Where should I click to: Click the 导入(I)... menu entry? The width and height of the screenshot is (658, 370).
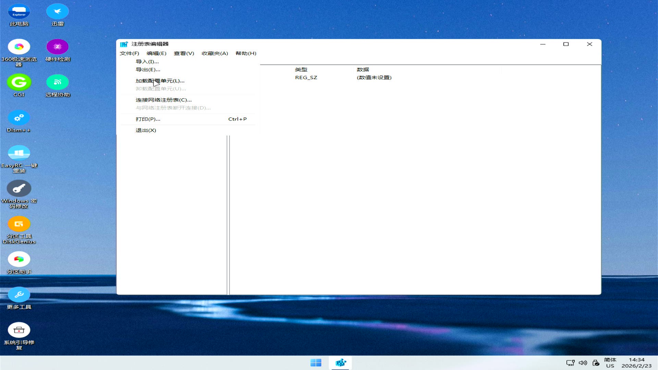point(147,62)
